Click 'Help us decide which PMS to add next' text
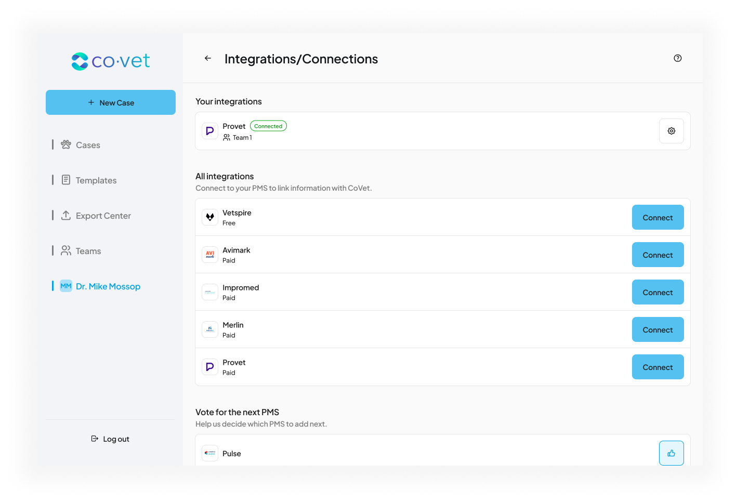This screenshot has height=503, width=736. point(261,424)
